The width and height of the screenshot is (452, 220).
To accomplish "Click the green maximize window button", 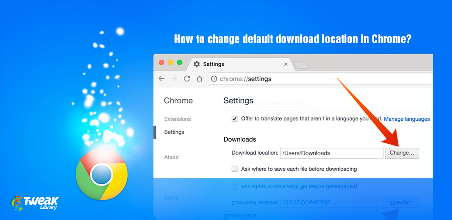I will click(180, 62).
